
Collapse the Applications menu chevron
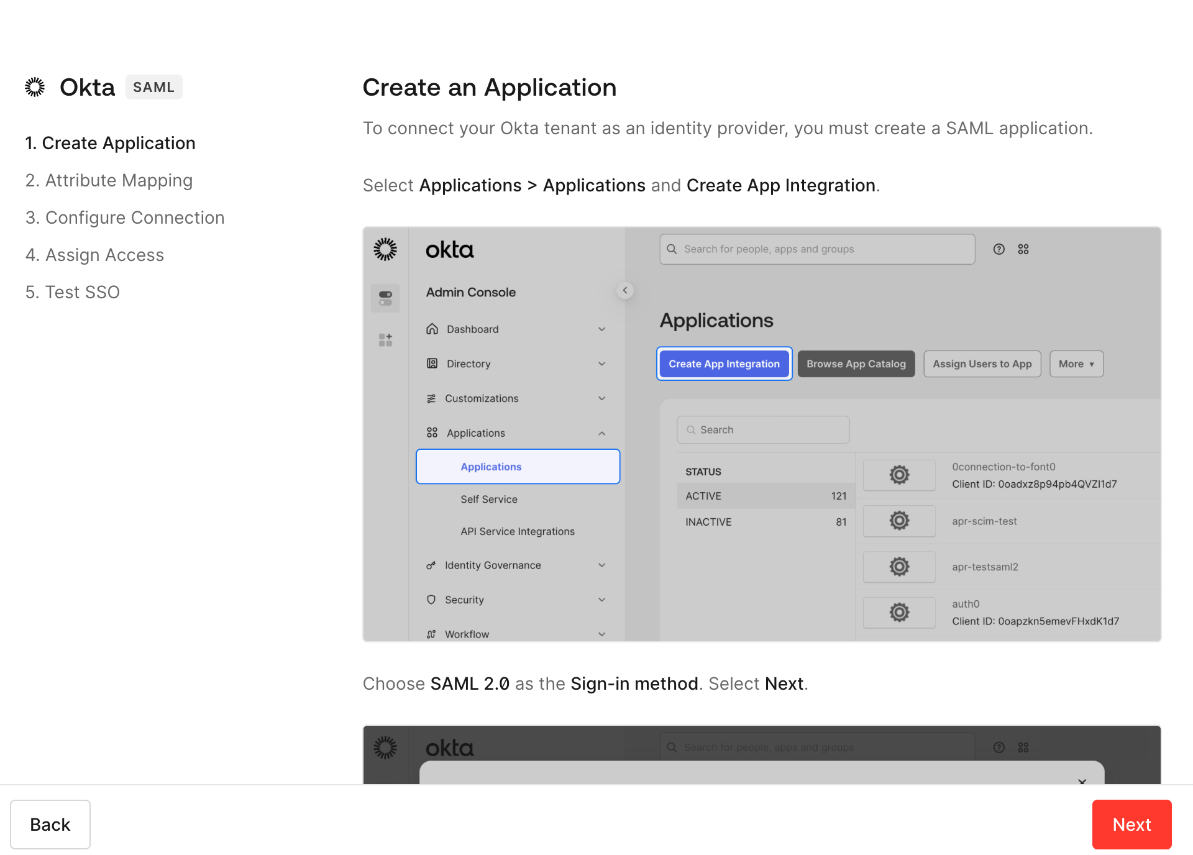point(601,433)
